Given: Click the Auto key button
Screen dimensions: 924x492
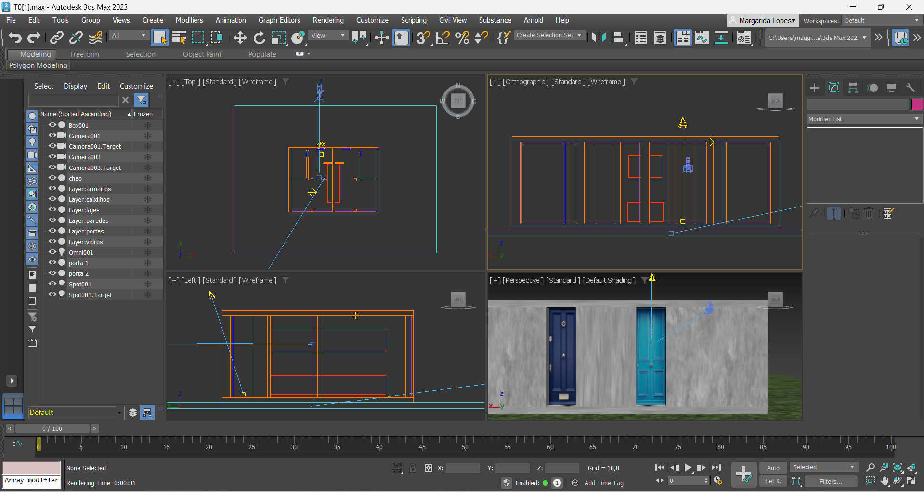Looking at the screenshot, I should click(773, 467).
